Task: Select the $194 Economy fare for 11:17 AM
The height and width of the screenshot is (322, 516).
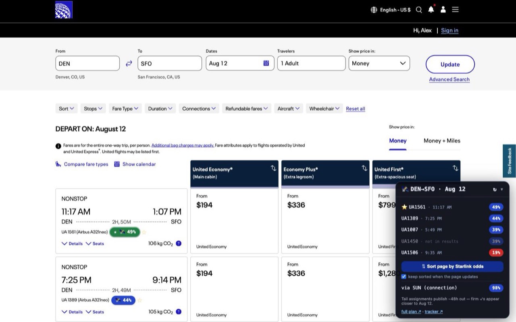Action: click(234, 221)
